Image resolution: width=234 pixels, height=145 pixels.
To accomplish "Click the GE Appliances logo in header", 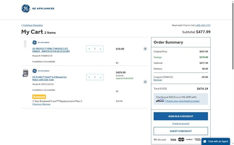I will pos(38,8).
